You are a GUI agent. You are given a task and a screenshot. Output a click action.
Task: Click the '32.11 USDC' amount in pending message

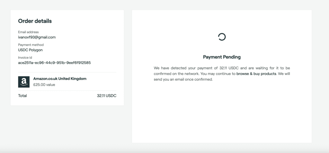click(229, 68)
